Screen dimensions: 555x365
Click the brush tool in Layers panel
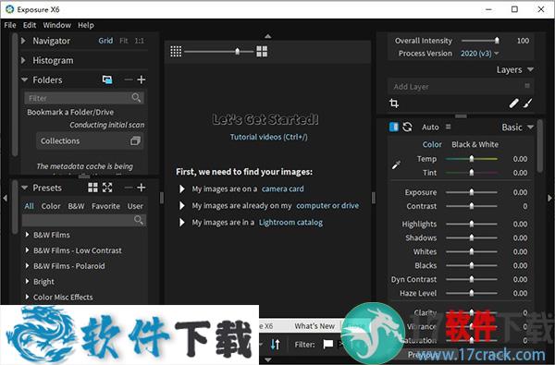coord(528,103)
